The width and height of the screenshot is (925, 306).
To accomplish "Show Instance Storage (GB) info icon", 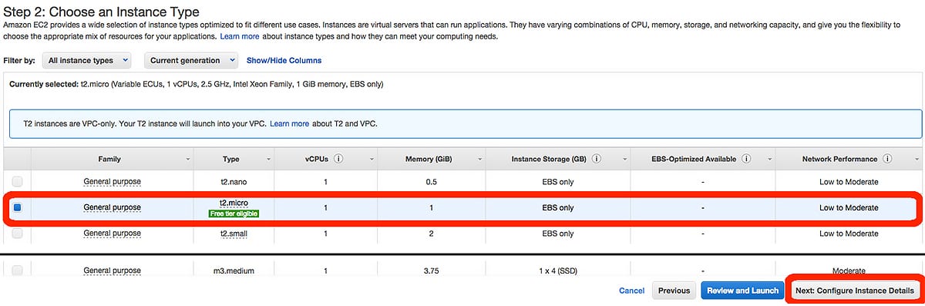I will (x=597, y=159).
